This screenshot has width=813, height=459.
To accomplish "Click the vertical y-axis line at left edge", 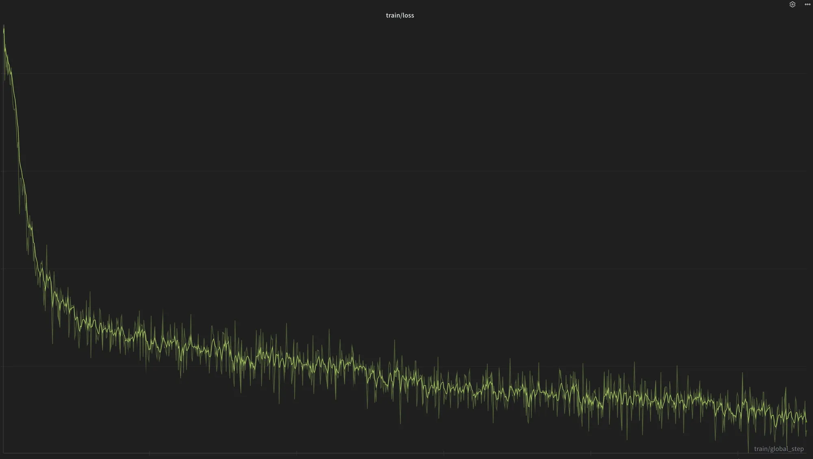I will [3, 244].
